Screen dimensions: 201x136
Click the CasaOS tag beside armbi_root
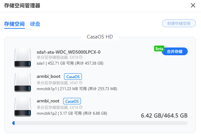(72, 101)
